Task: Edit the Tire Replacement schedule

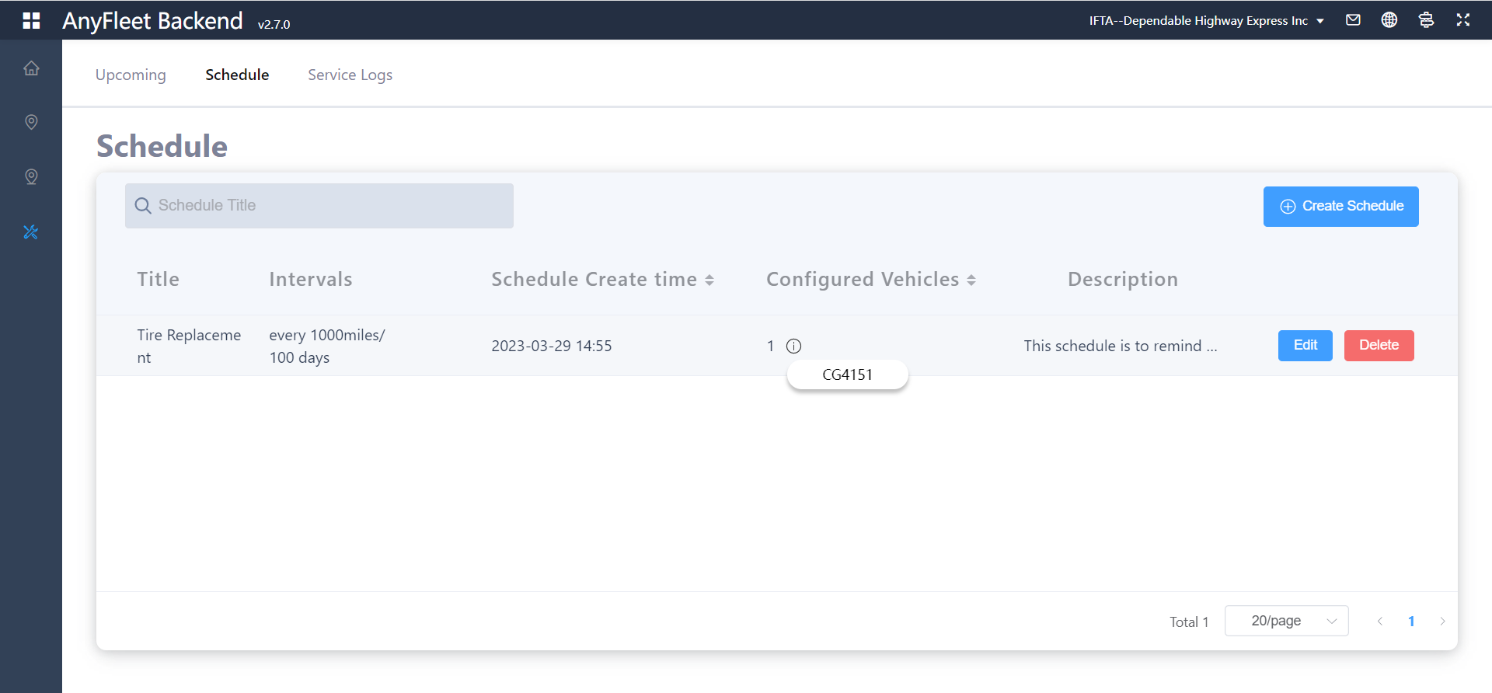Action: pyautogui.click(x=1305, y=346)
